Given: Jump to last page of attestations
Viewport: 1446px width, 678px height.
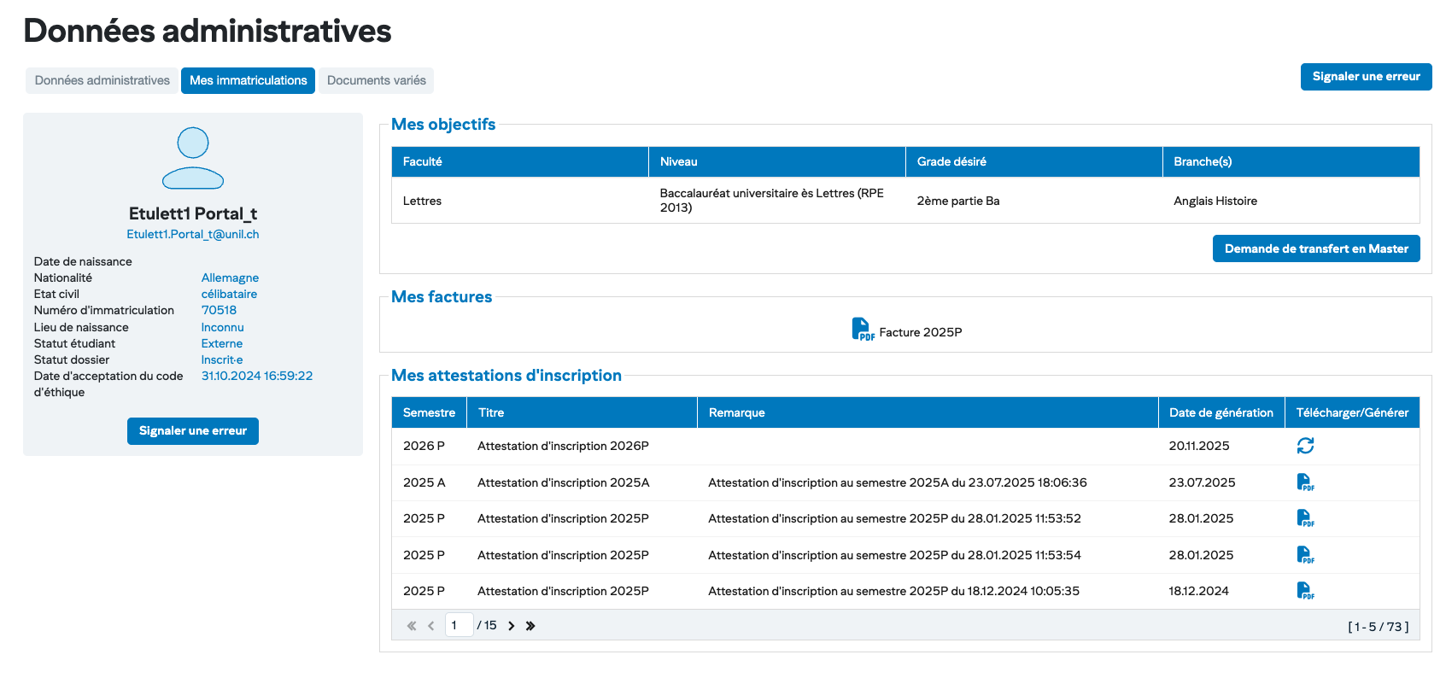Looking at the screenshot, I should (530, 626).
